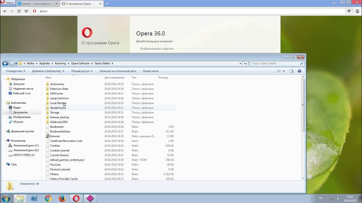362x203 pixels.
Task: Open the Windows Start button
Action: 6,198
